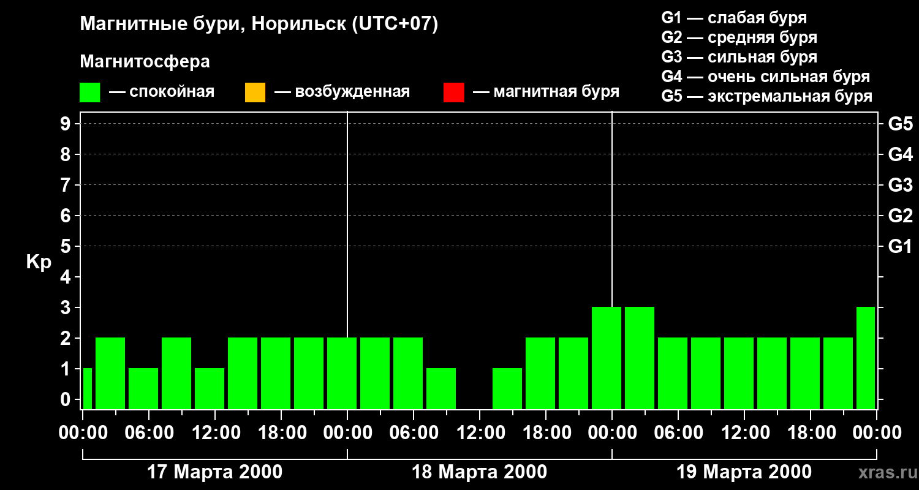
Task: Click the 'Kp' axis title
Action: click(39, 262)
